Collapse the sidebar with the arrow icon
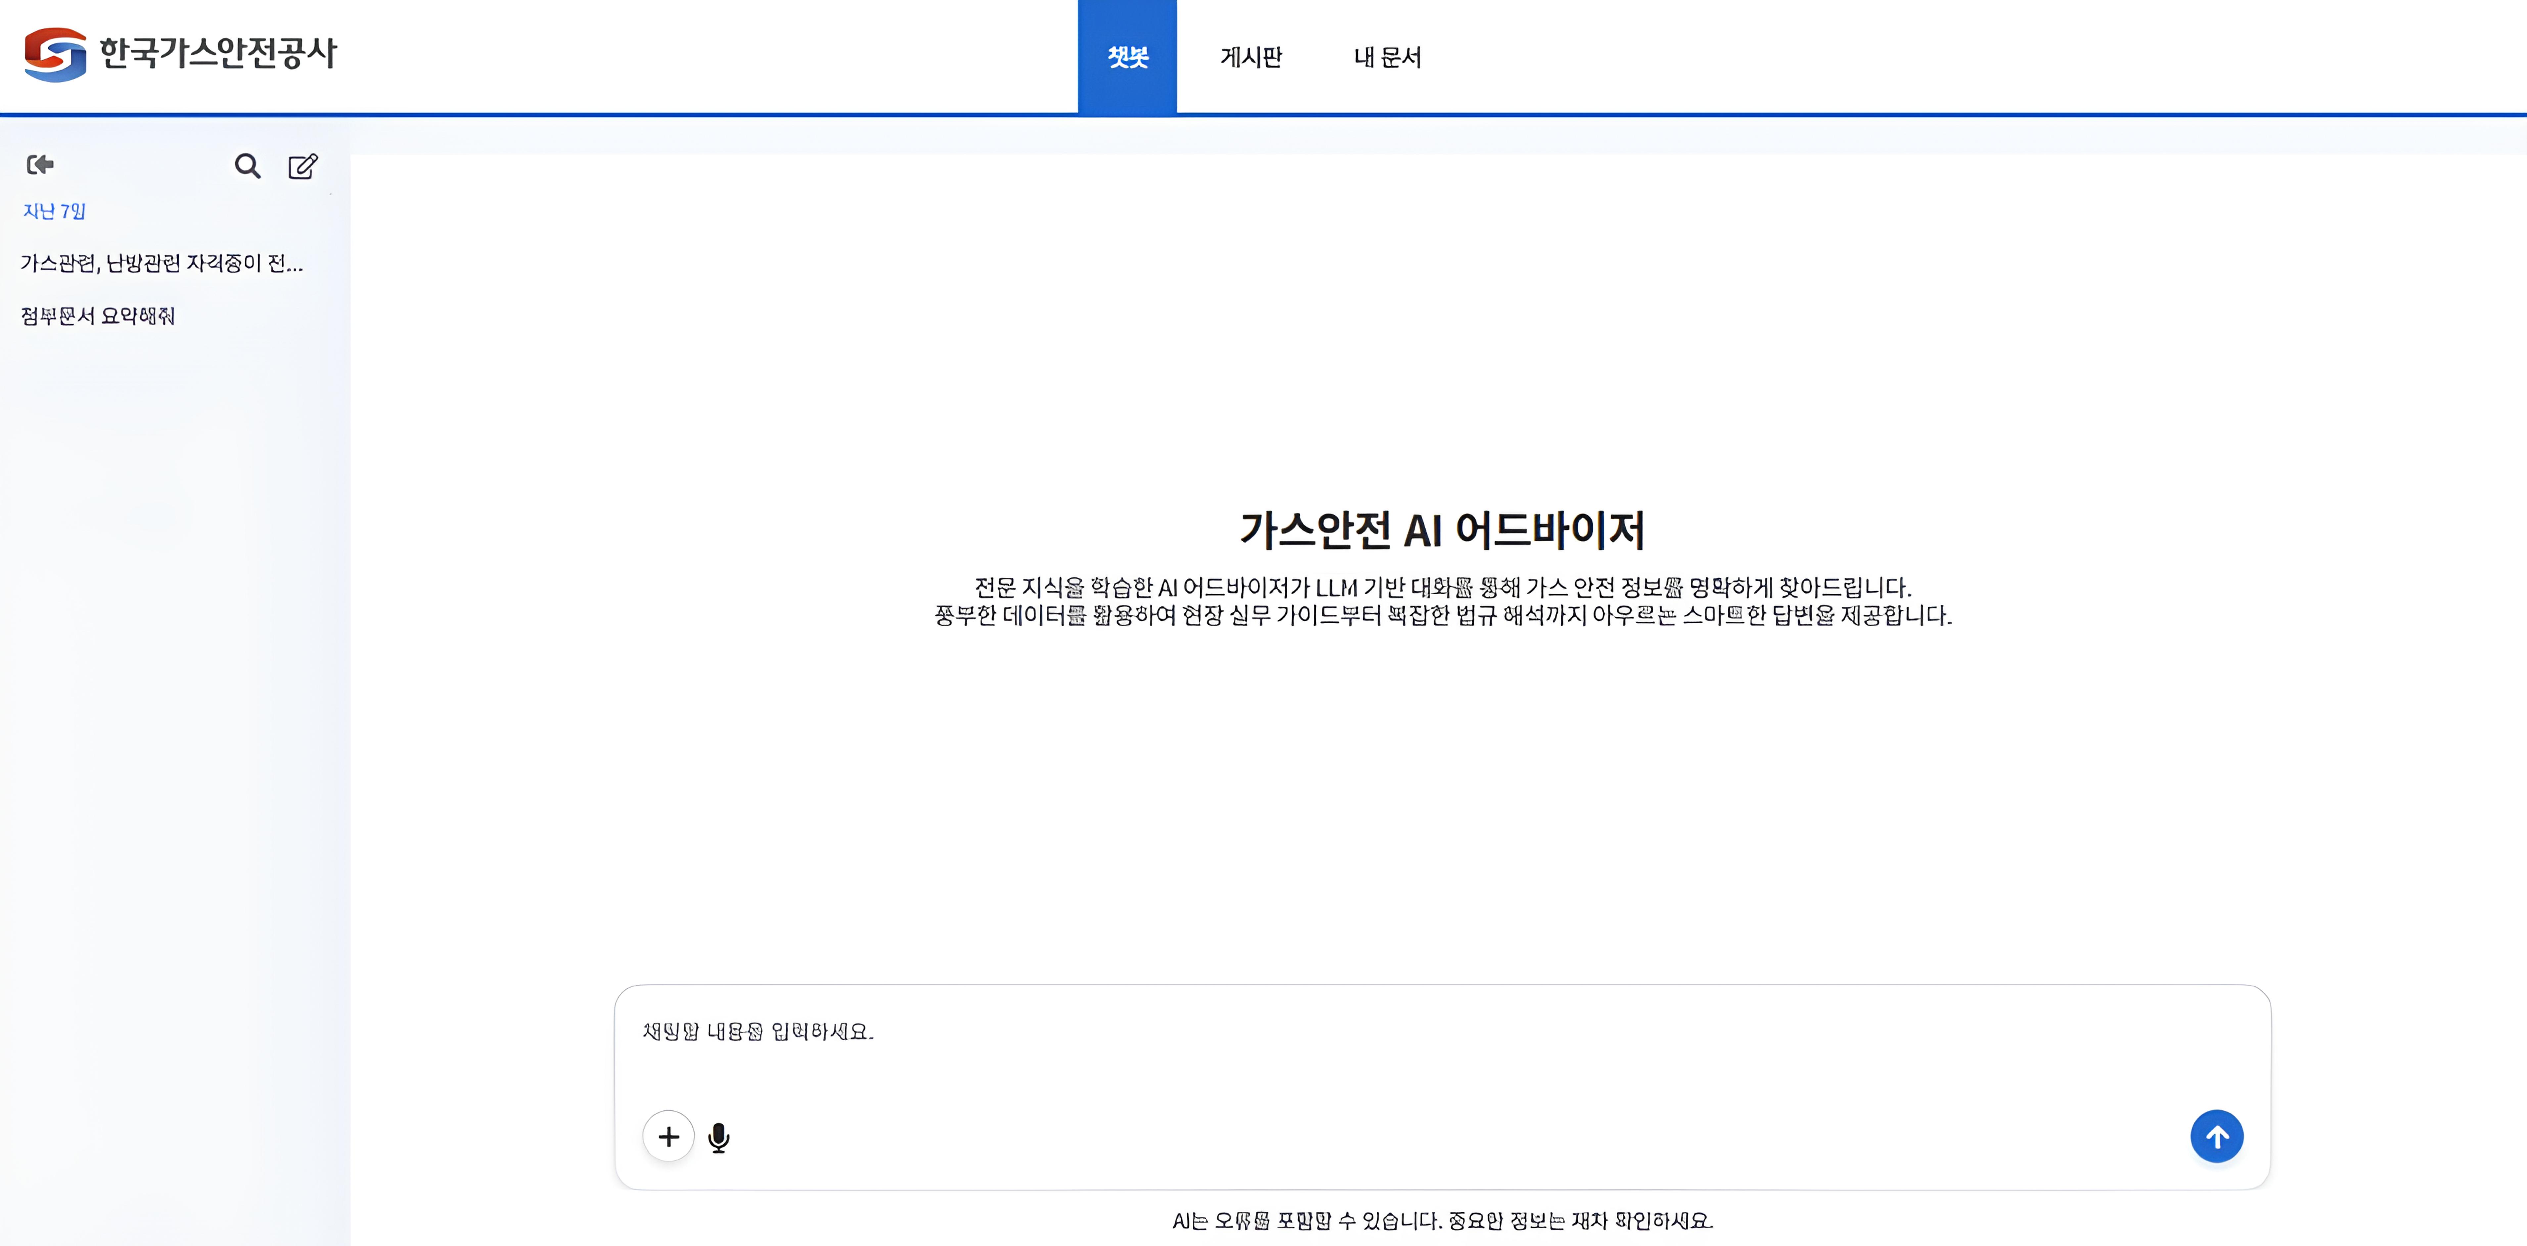Image resolution: width=2527 pixels, height=1246 pixels. pos(40,165)
